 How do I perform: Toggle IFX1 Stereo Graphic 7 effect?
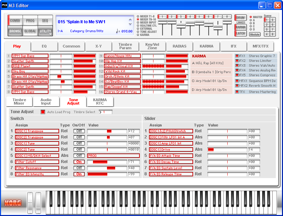(237, 56)
